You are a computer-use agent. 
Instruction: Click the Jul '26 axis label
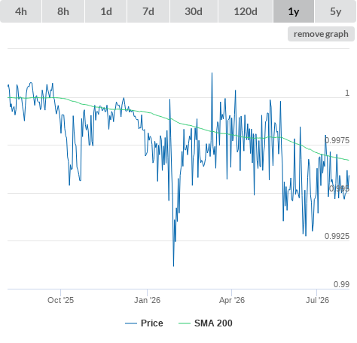[317, 300]
